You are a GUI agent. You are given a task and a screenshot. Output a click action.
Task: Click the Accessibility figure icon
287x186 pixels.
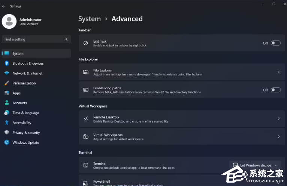(x=7, y=123)
